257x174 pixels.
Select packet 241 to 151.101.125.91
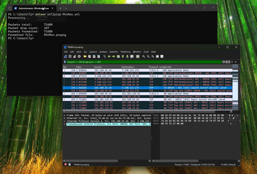coord(148,94)
